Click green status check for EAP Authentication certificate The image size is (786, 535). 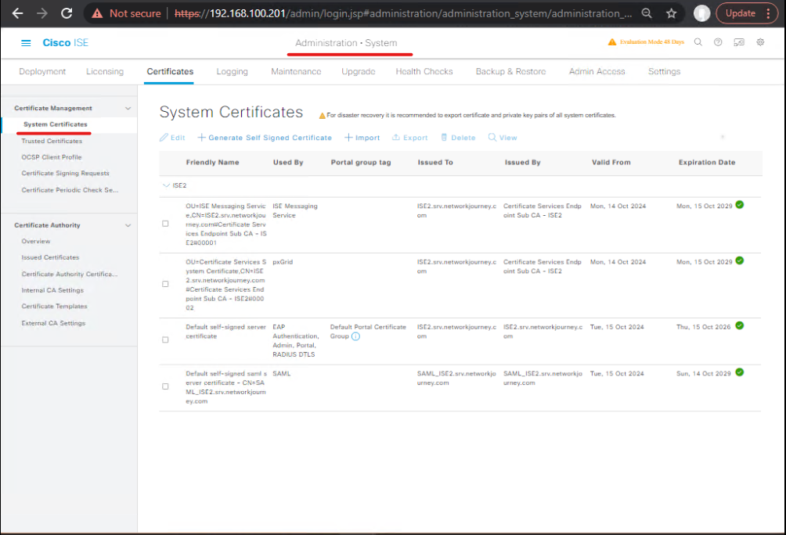pyautogui.click(x=739, y=325)
